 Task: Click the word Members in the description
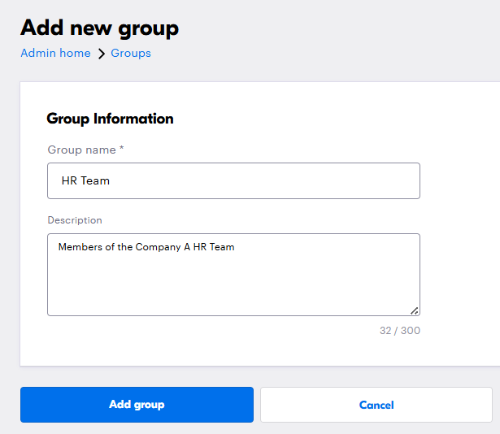[x=78, y=247]
